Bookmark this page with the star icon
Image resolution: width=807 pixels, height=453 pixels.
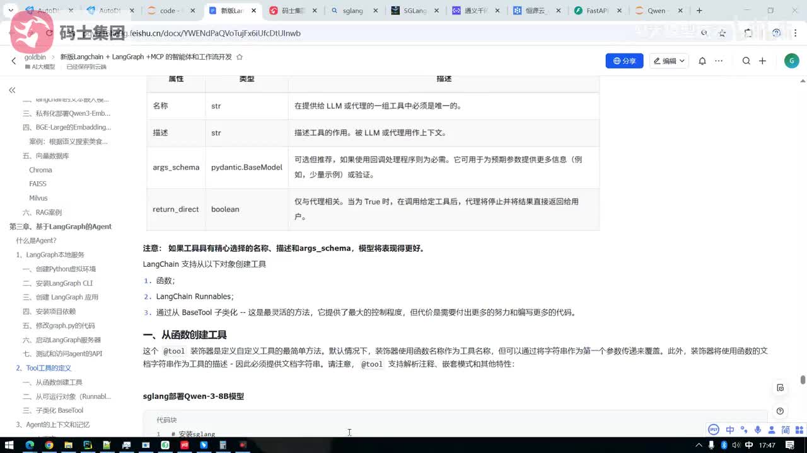[723, 33]
